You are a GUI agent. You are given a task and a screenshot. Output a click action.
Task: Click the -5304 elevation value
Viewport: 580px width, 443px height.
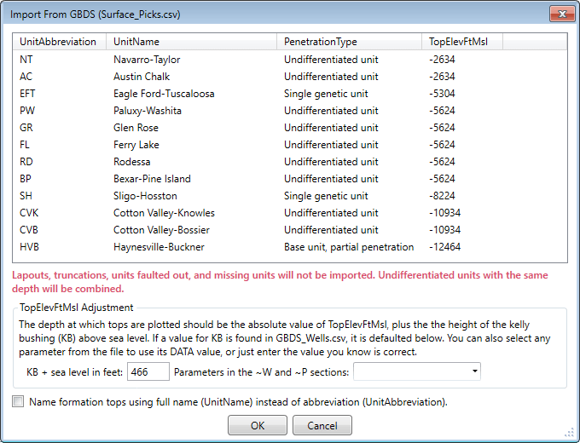[x=442, y=94]
